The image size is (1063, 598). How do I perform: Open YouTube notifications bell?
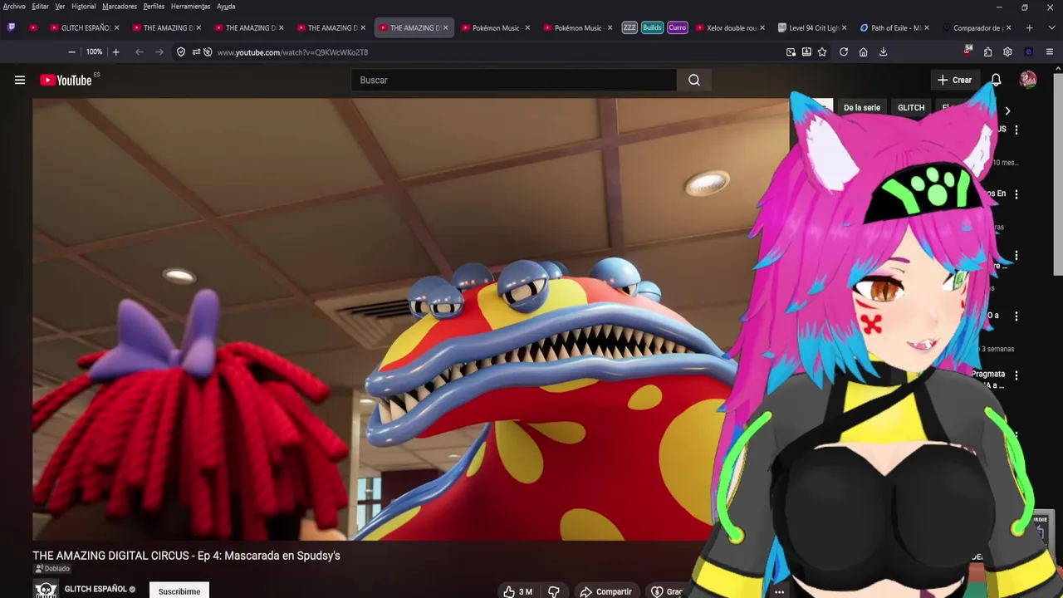996,80
